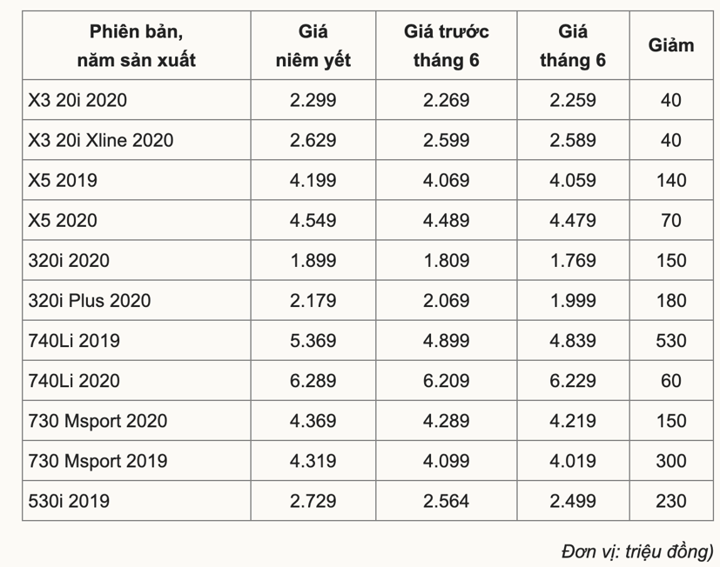This screenshot has width=720, height=567.
Task: Click the 'X5 2019' model cell
Action: (63, 180)
